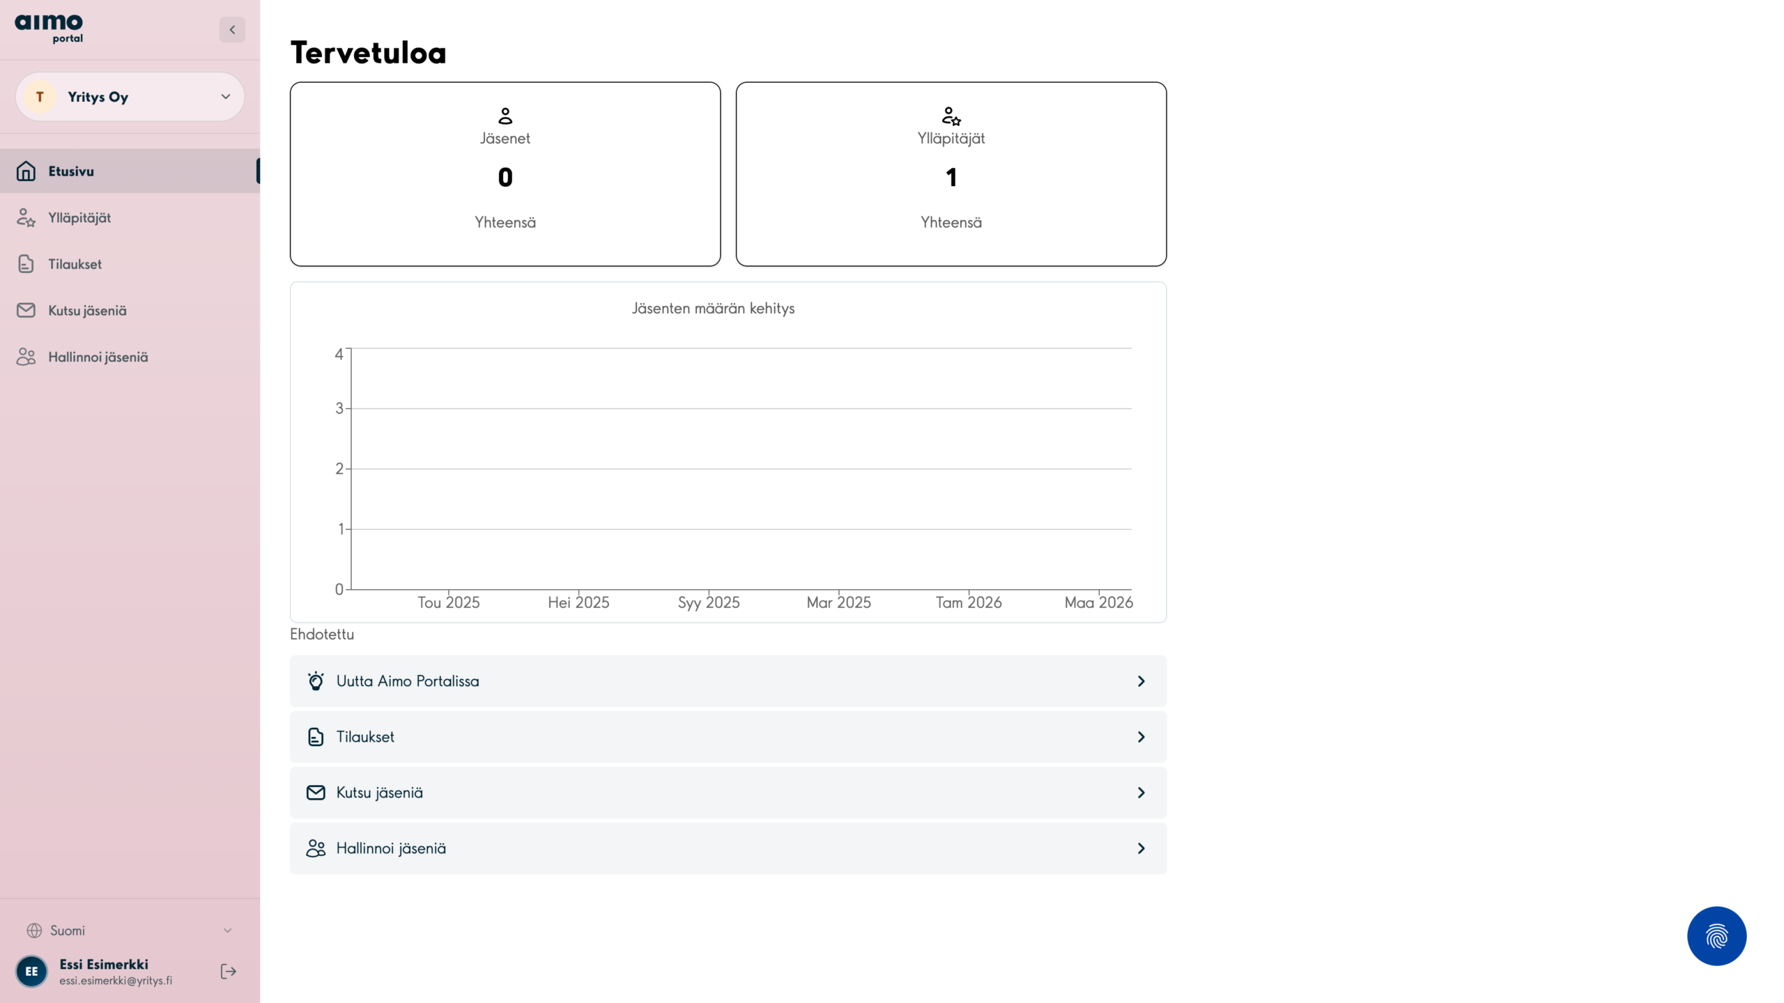Click the logout icon next to Essi Esimerkki
The image size is (1784, 1003).
tap(228, 971)
